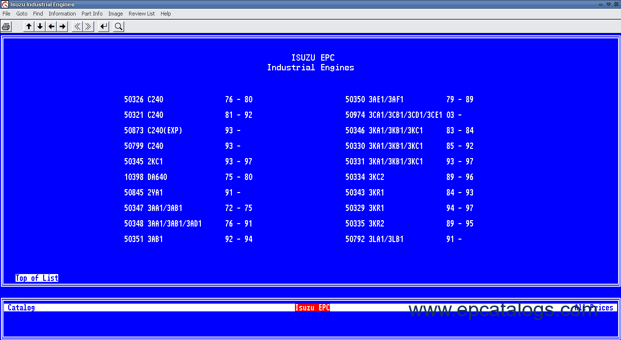
Task: Open the Image menu
Action: coord(115,14)
